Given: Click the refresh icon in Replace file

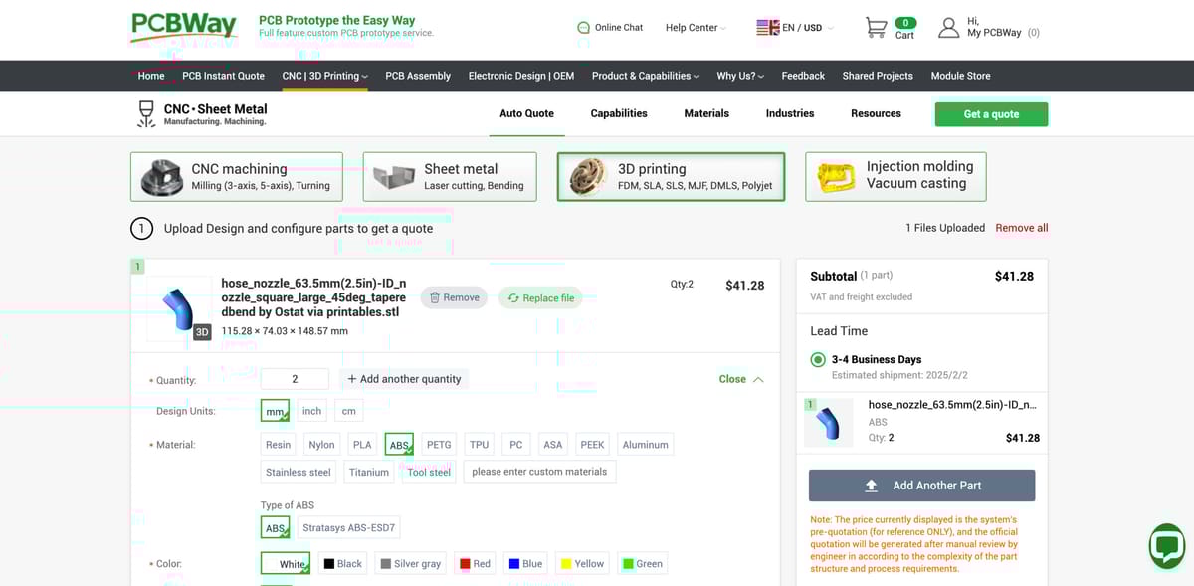Looking at the screenshot, I should coord(513,298).
